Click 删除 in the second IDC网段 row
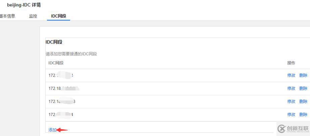 (x=303, y=88)
